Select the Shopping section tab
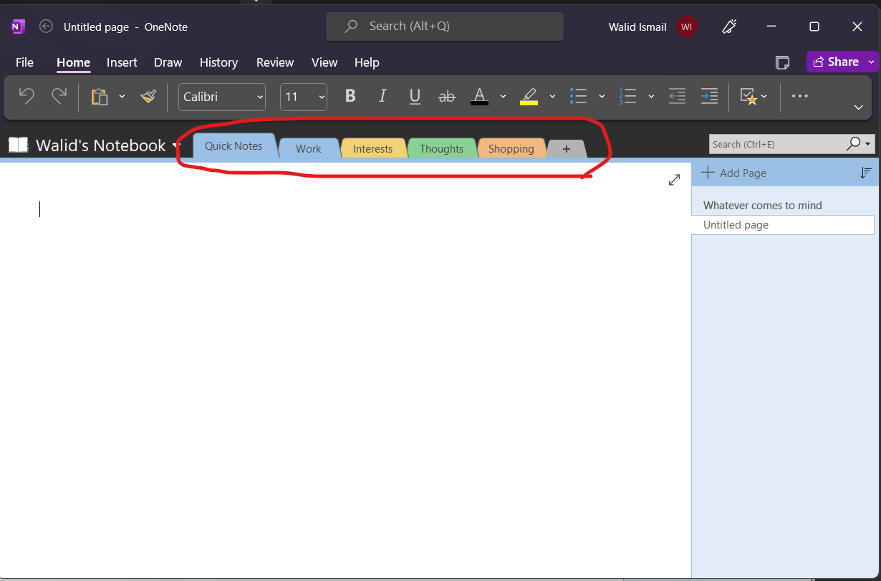Screen dimensions: 881x581 coord(511,148)
